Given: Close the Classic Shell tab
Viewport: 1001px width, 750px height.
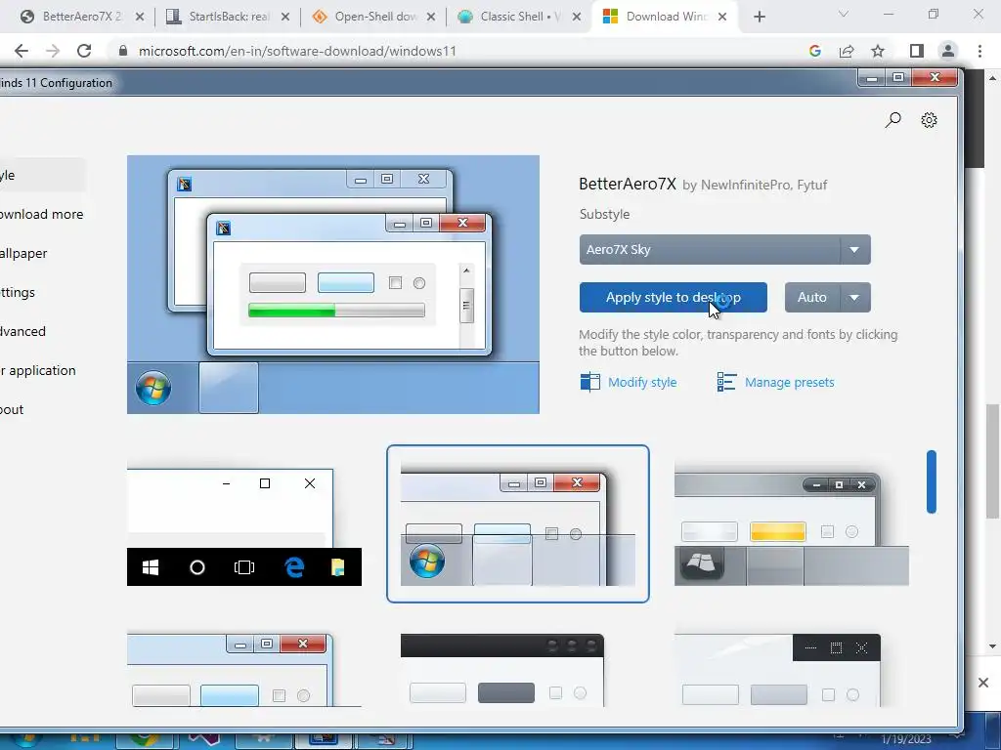Looking at the screenshot, I should (x=577, y=18).
